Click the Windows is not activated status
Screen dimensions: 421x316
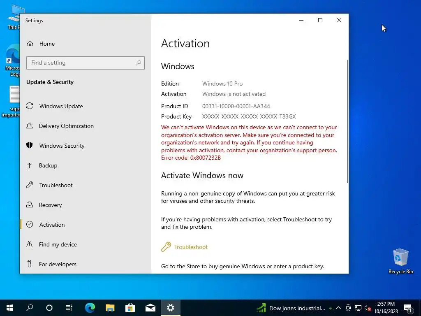[x=234, y=94]
